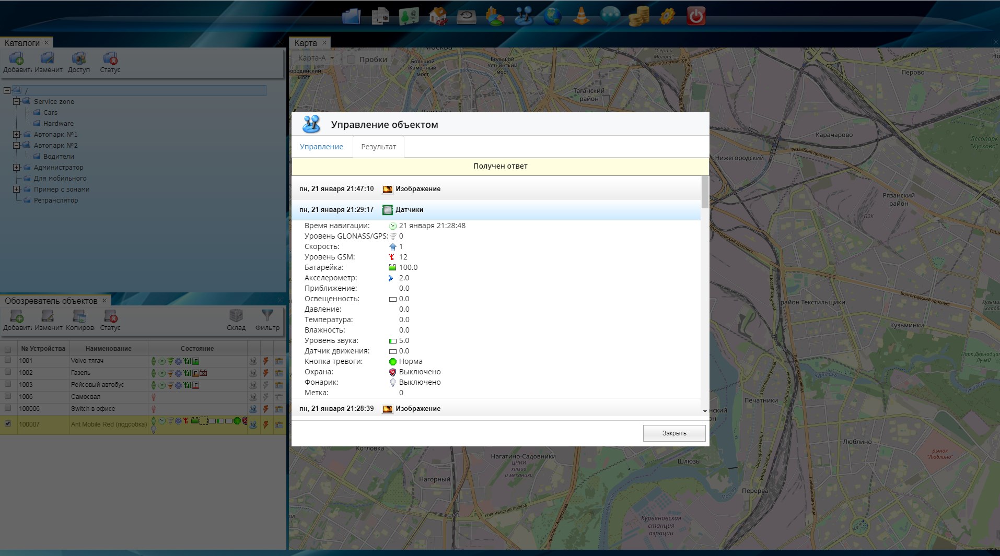Click the results list vertical scrollbar thumb

pos(705,192)
